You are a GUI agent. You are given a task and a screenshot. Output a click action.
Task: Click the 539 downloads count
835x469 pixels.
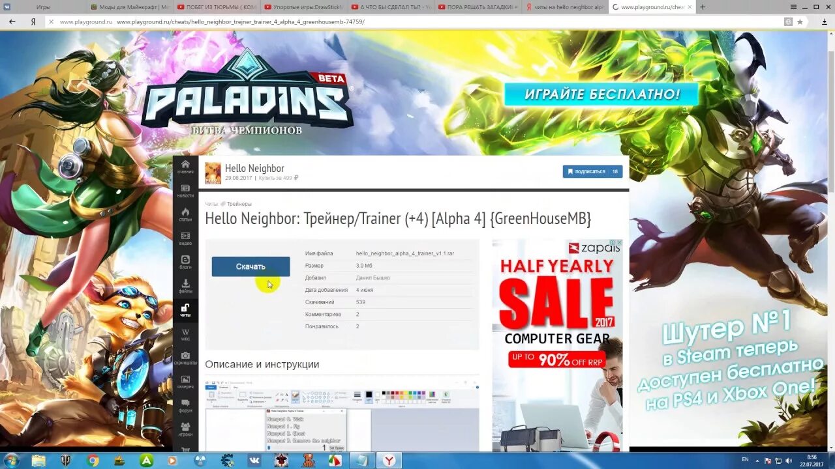(x=361, y=302)
